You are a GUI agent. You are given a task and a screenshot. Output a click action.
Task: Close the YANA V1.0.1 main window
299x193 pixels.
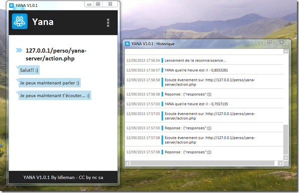point(110,4)
